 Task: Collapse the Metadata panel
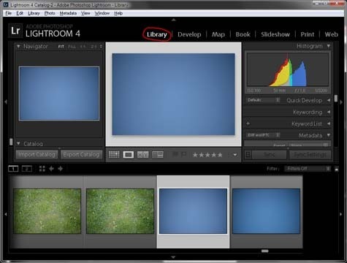pos(329,135)
